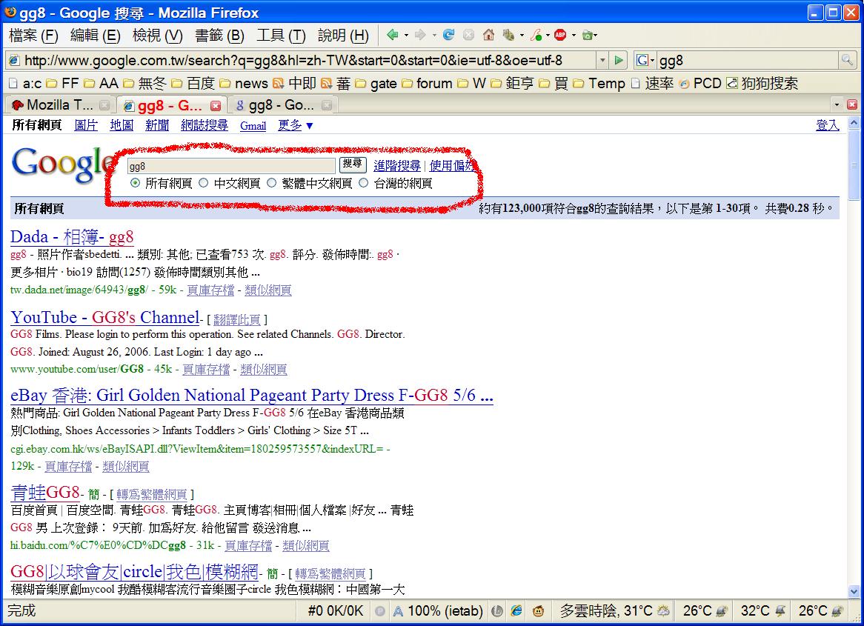Click the vertical scrollbar down arrow
The image size is (864, 626).
(854, 591)
